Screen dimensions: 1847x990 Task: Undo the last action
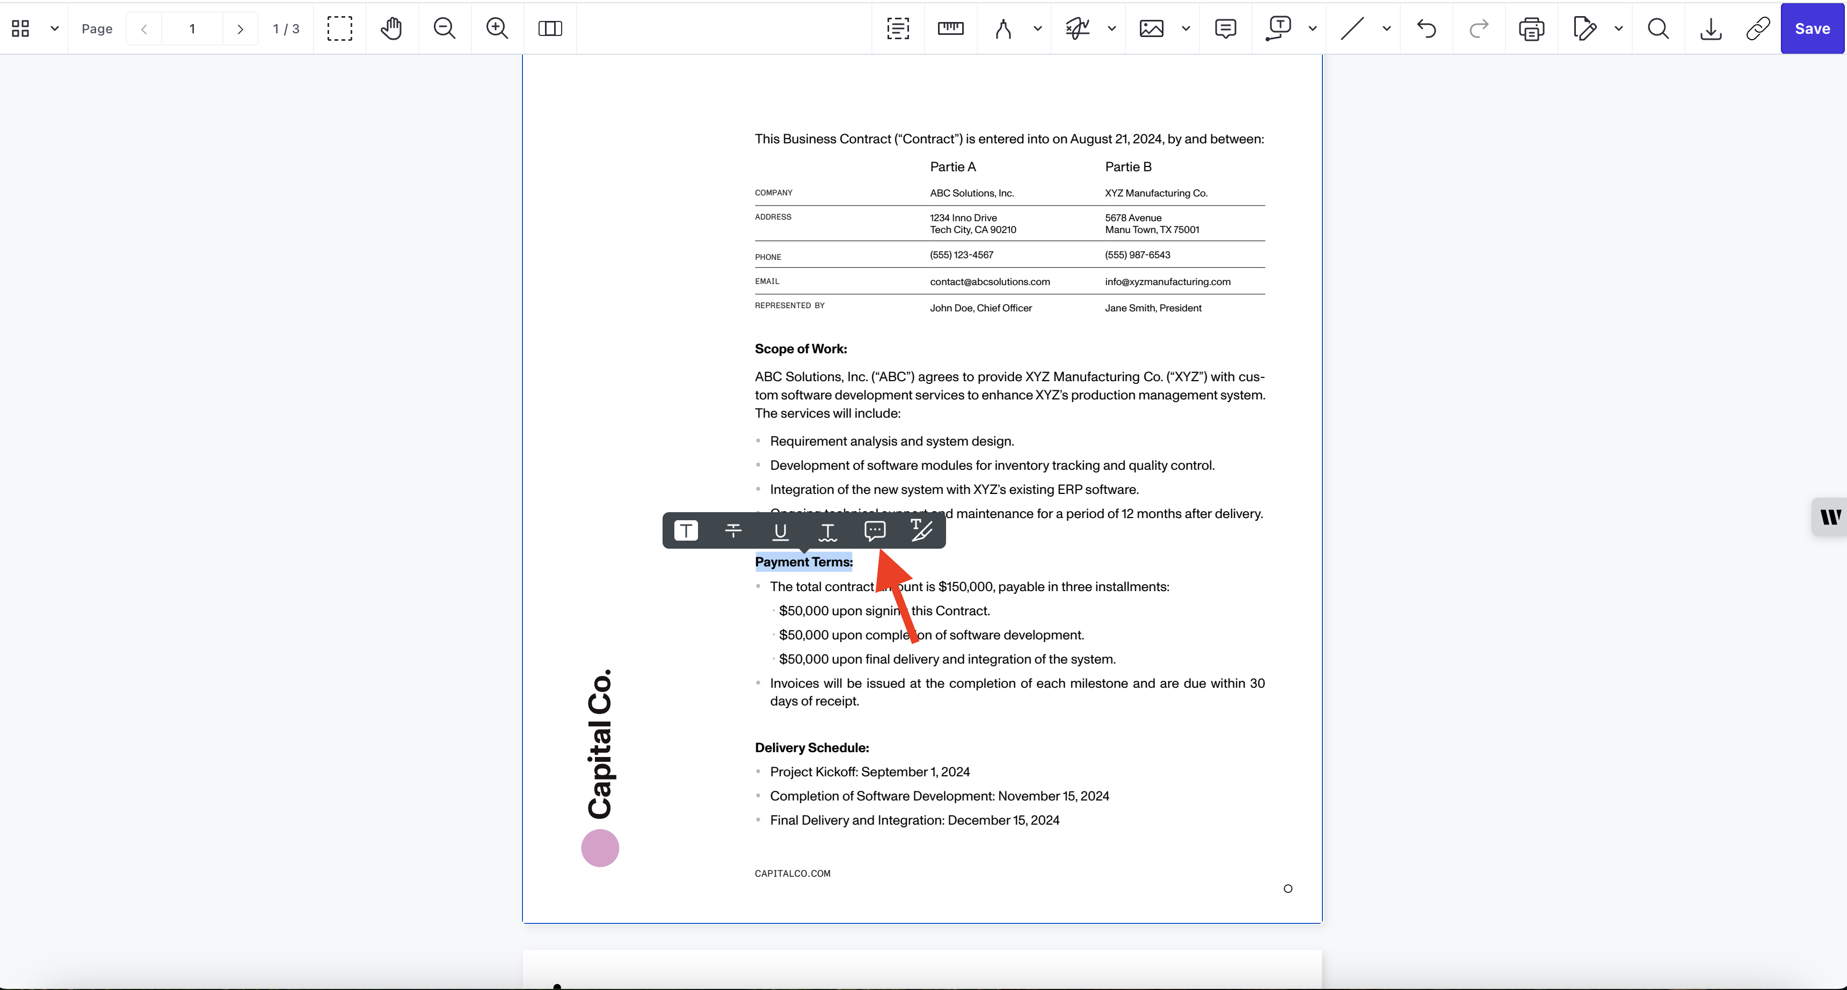coord(1427,28)
